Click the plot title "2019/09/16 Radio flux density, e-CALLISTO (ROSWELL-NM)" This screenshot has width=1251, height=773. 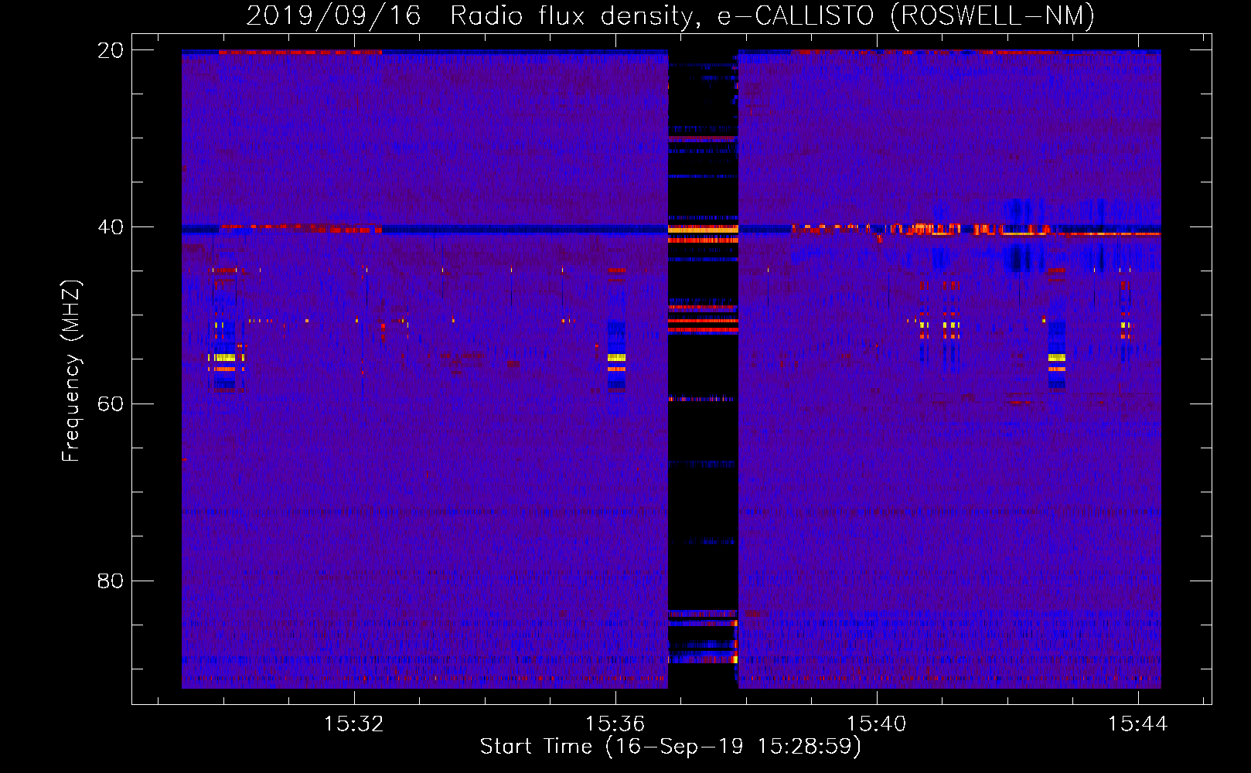tap(670, 15)
